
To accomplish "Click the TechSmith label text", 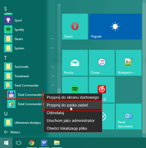I will click(21, 67).
